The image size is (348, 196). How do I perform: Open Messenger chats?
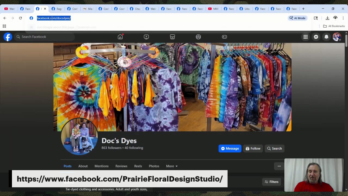point(316,37)
